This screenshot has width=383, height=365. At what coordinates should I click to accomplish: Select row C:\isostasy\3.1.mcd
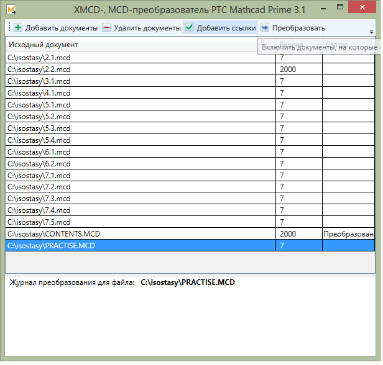[190, 81]
